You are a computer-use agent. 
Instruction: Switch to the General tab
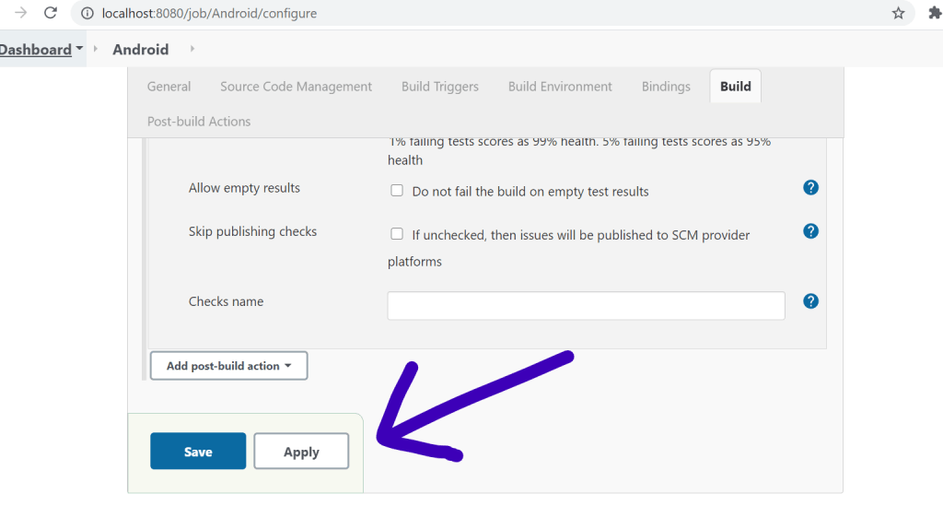tap(169, 87)
